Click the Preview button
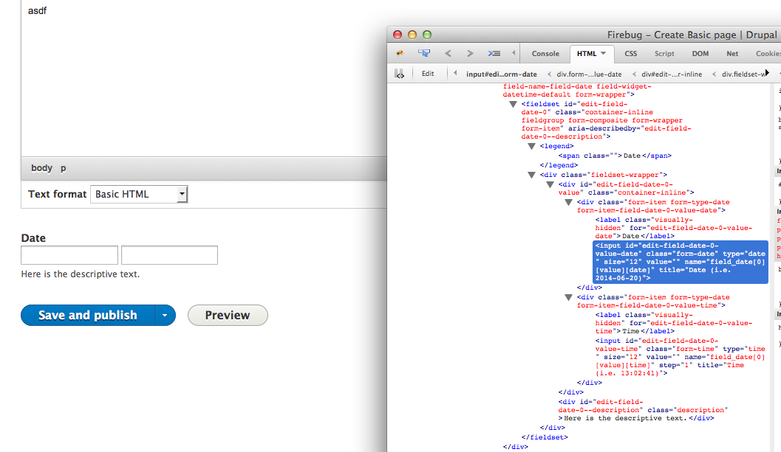The height and width of the screenshot is (452, 781). coord(228,316)
